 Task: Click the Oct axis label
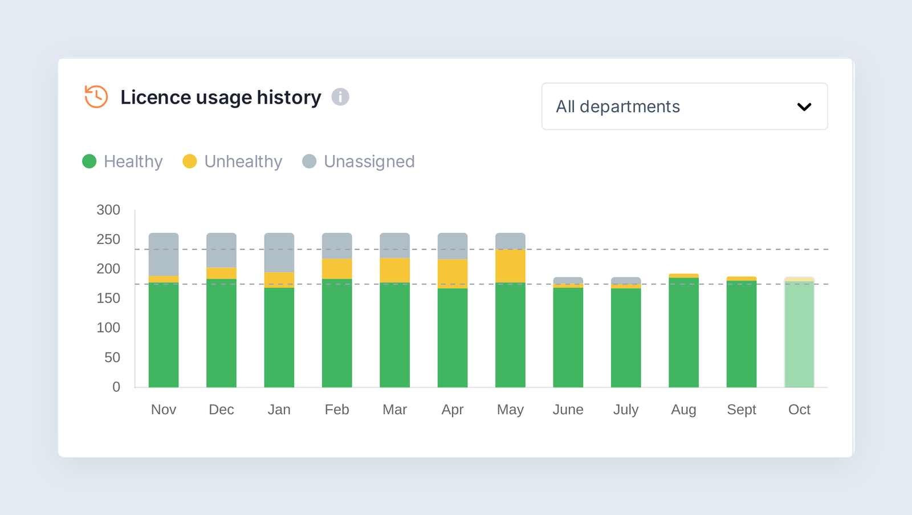coord(799,410)
